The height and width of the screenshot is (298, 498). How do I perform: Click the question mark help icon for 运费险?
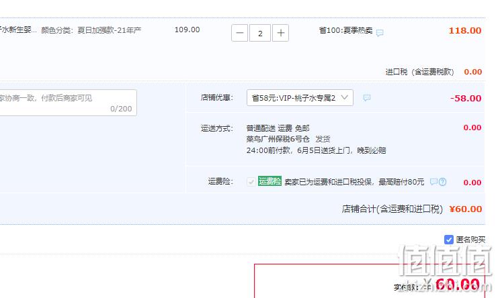click(x=442, y=182)
